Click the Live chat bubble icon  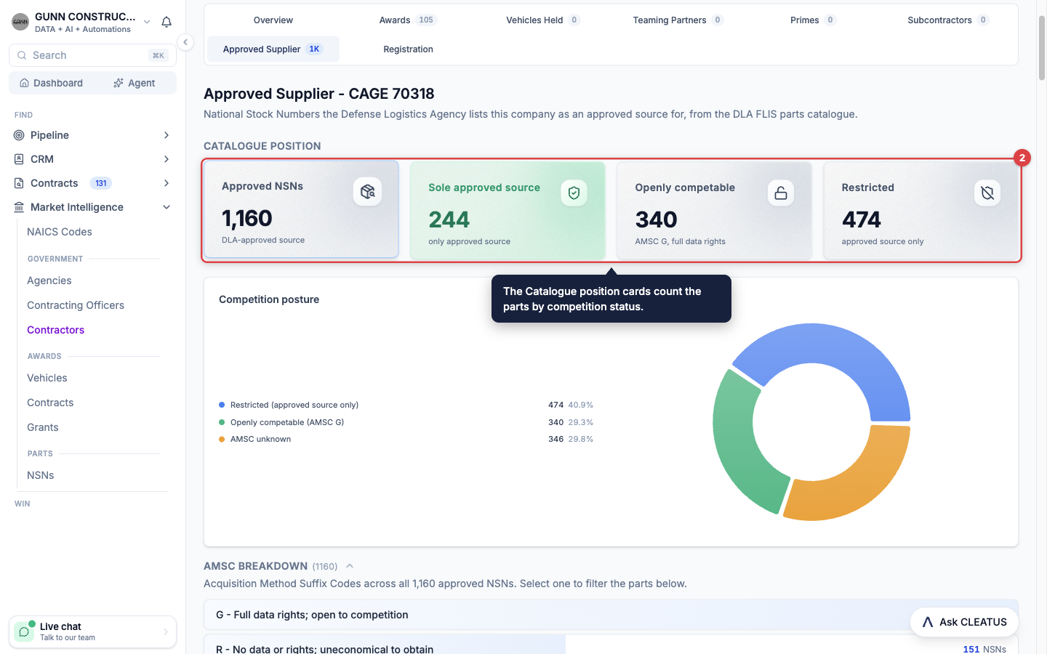24,631
